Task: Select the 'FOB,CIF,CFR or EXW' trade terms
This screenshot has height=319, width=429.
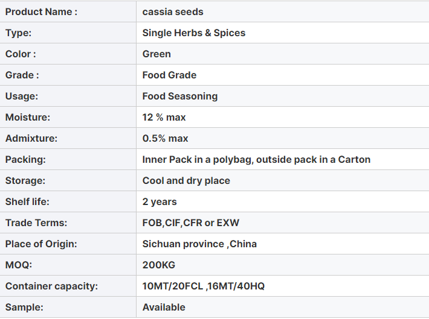Action: click(x=191, y=223)
